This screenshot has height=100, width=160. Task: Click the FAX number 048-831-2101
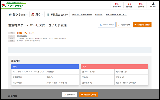(22, 36)
